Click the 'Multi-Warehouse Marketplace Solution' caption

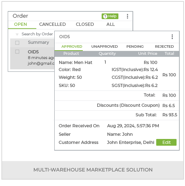pos(93,170)
